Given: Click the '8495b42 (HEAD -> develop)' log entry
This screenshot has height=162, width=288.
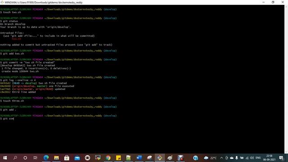Looking at the screenshot, I should click(33, 83).
